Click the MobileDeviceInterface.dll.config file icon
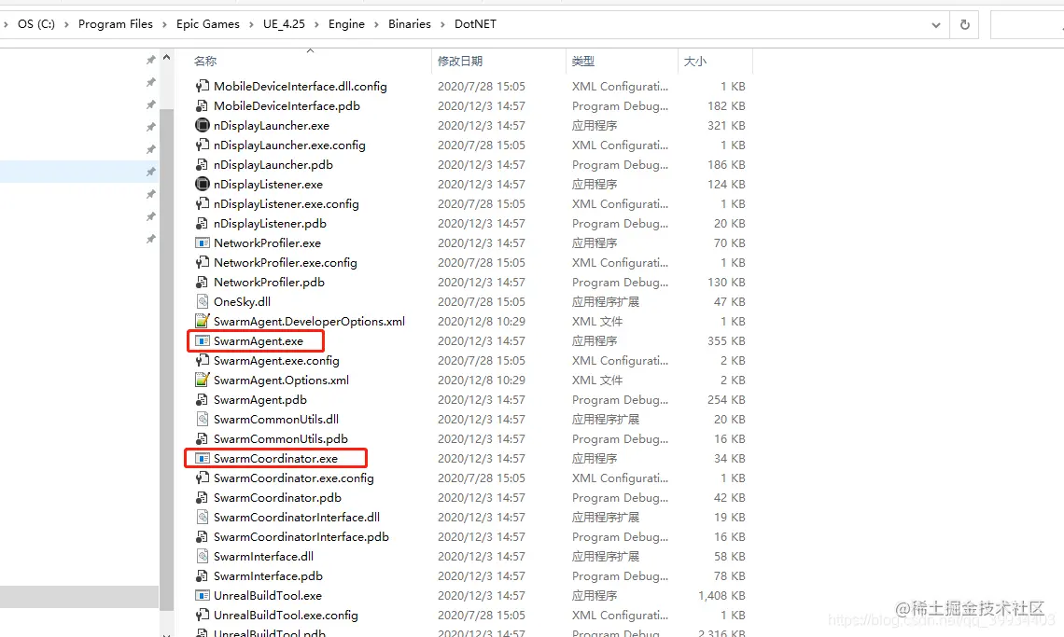The width and height of the screenshot is (1064, 637). click(202, 86)
